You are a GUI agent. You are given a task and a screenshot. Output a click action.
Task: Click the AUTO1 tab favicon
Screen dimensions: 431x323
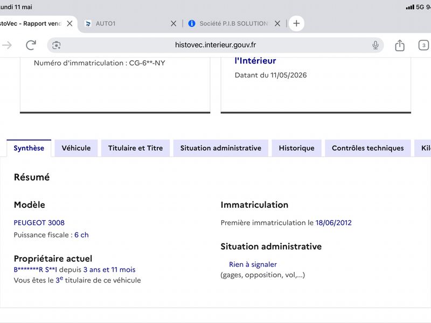88,24
